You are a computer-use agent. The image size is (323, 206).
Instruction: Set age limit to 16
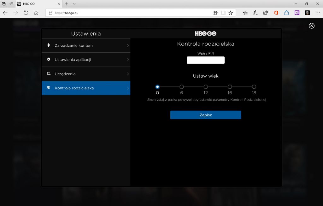click(230, 87)
